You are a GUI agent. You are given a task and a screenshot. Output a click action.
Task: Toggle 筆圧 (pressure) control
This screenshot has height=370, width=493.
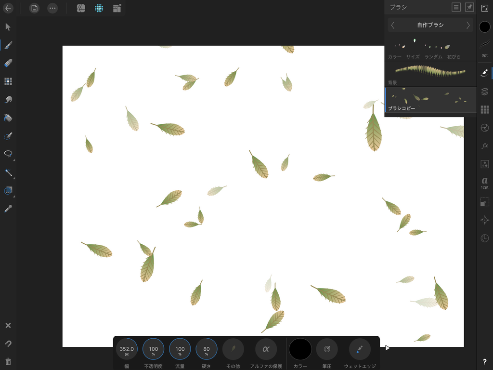click(327, 349)
